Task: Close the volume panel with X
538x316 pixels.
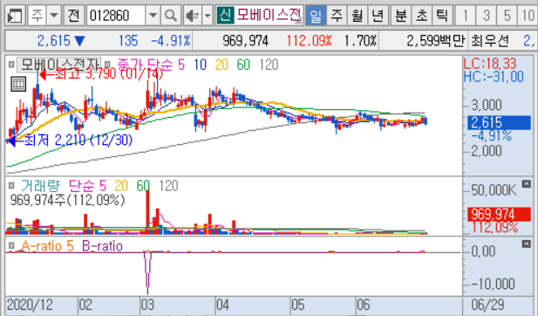Action: pos(526,184)
